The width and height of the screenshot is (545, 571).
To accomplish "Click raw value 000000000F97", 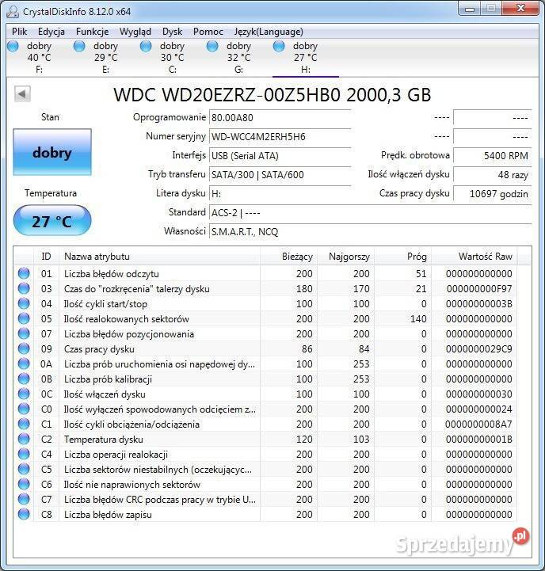I will coord(478,288).
